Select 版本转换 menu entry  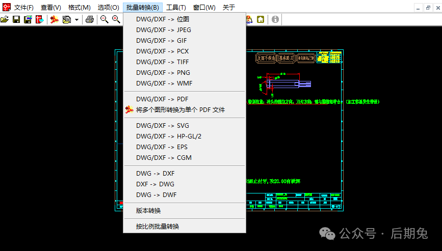pos(185,210)
